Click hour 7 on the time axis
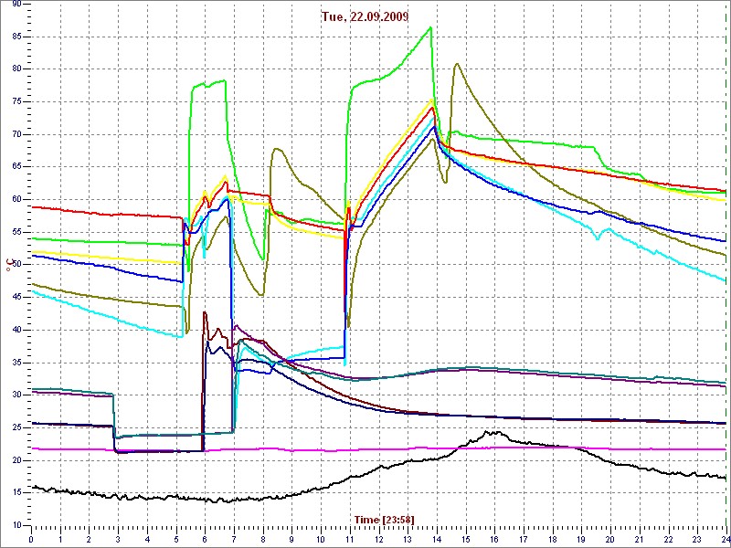Screen dimensions: 731x548 coord(234,539)
